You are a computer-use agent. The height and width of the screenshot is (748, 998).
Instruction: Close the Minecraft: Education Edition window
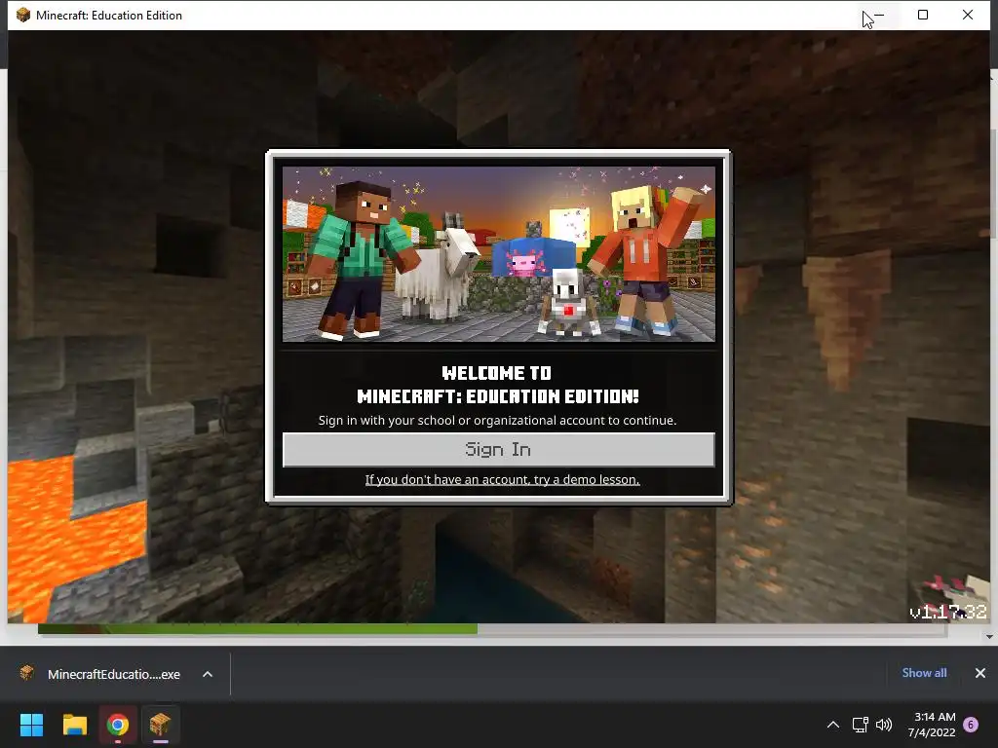pyautogui.click(x=968, y=15)
